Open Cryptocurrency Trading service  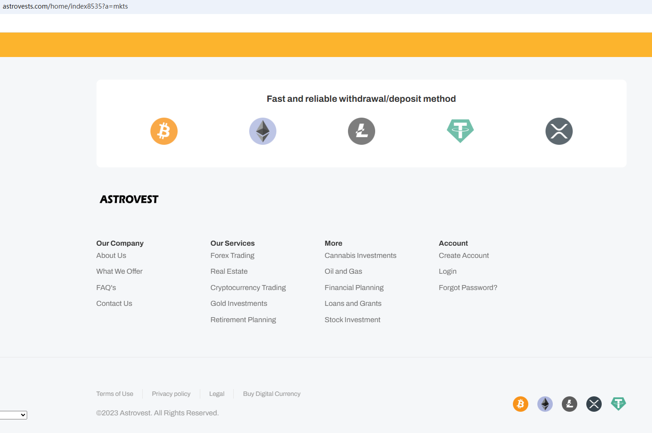248,288
